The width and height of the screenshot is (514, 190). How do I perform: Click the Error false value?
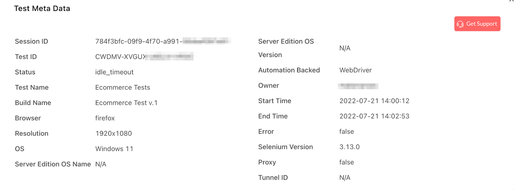pos(347,132)
